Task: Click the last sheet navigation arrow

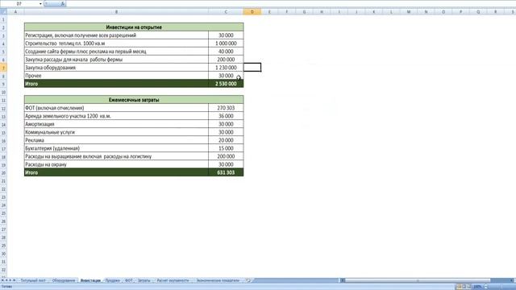Action: click(15, 280)
